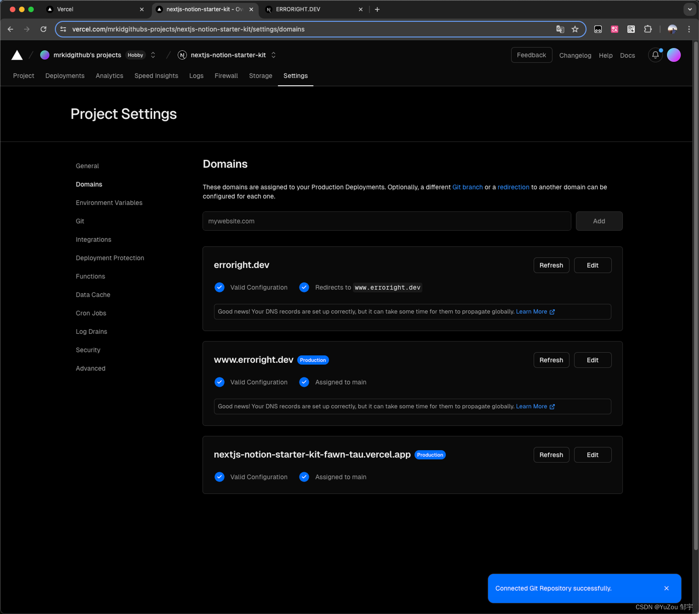Image resolution: width=699 pixels, height=614 pixels.
Task: Follow the Git branch link
Action: [467, 187]
